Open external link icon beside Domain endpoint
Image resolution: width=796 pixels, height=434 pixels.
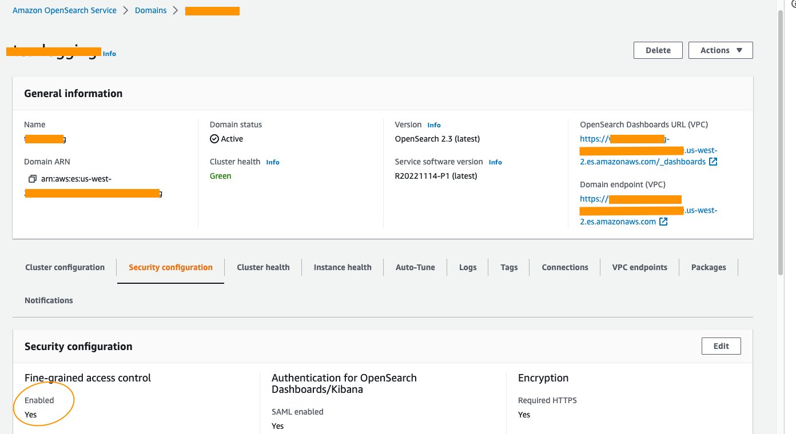pyautogui.click(x=663, y=222)
